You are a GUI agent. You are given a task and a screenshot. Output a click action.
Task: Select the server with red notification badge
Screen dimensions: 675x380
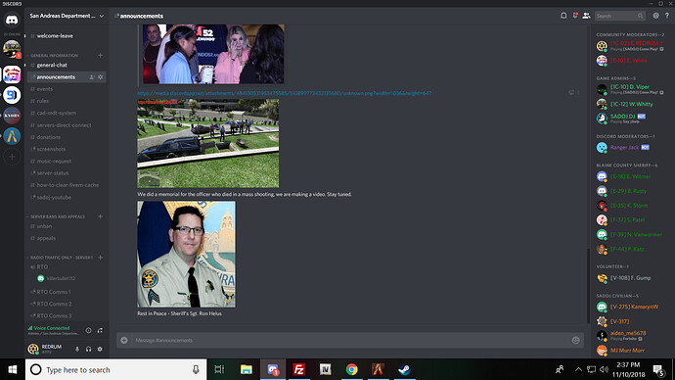click(12, 49)
